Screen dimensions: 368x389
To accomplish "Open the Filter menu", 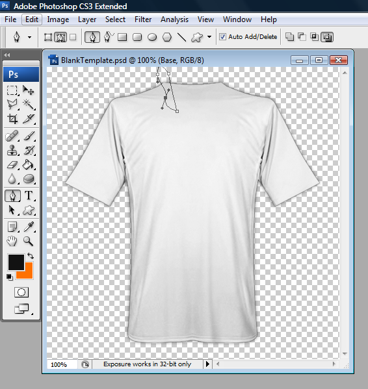I will pos(143,19).
